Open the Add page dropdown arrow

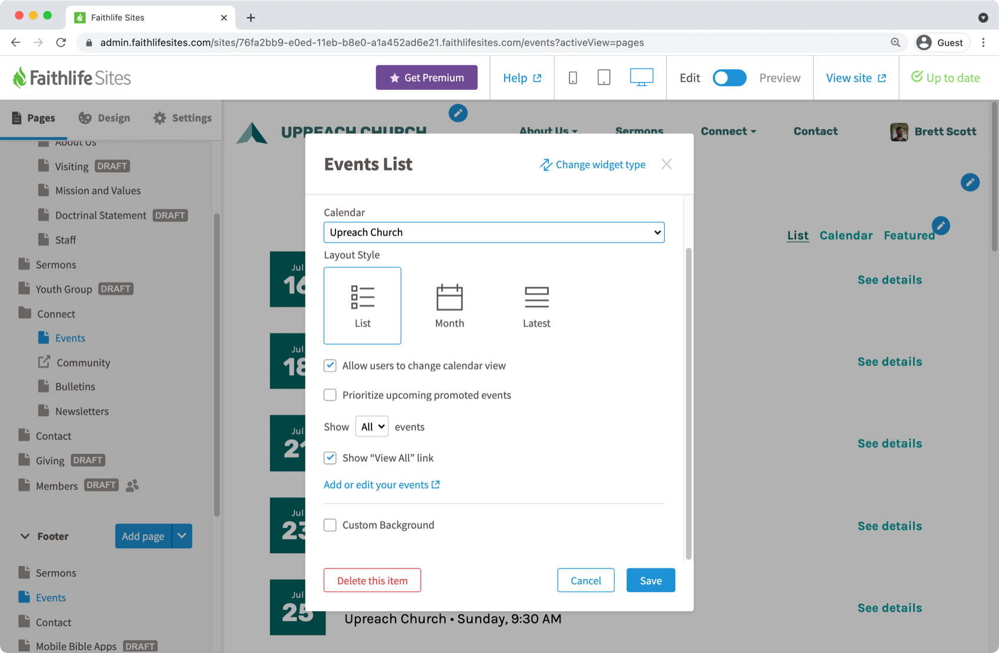click(182, 536)
